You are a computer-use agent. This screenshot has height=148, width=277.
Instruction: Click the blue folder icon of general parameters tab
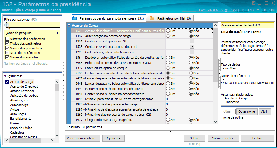pos(75,18)
